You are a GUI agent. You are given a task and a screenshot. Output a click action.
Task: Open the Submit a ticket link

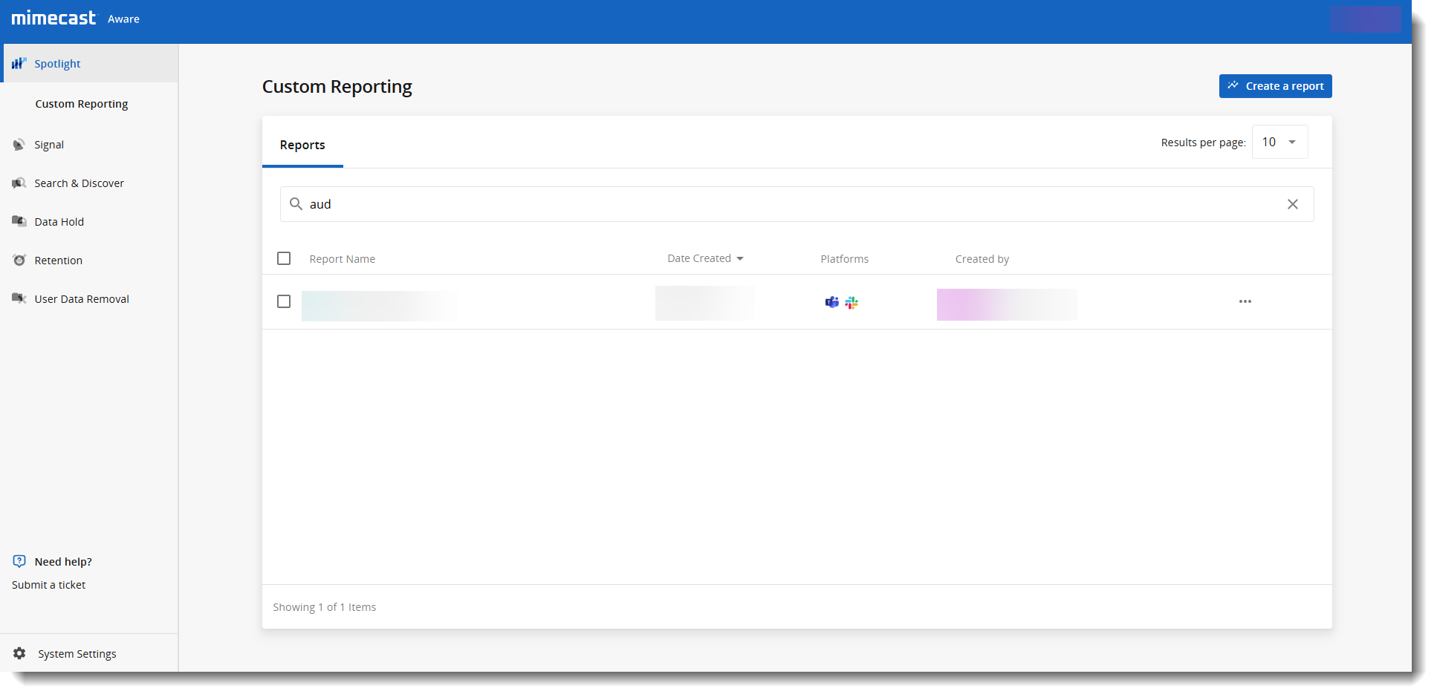click(x=49, y=585)
